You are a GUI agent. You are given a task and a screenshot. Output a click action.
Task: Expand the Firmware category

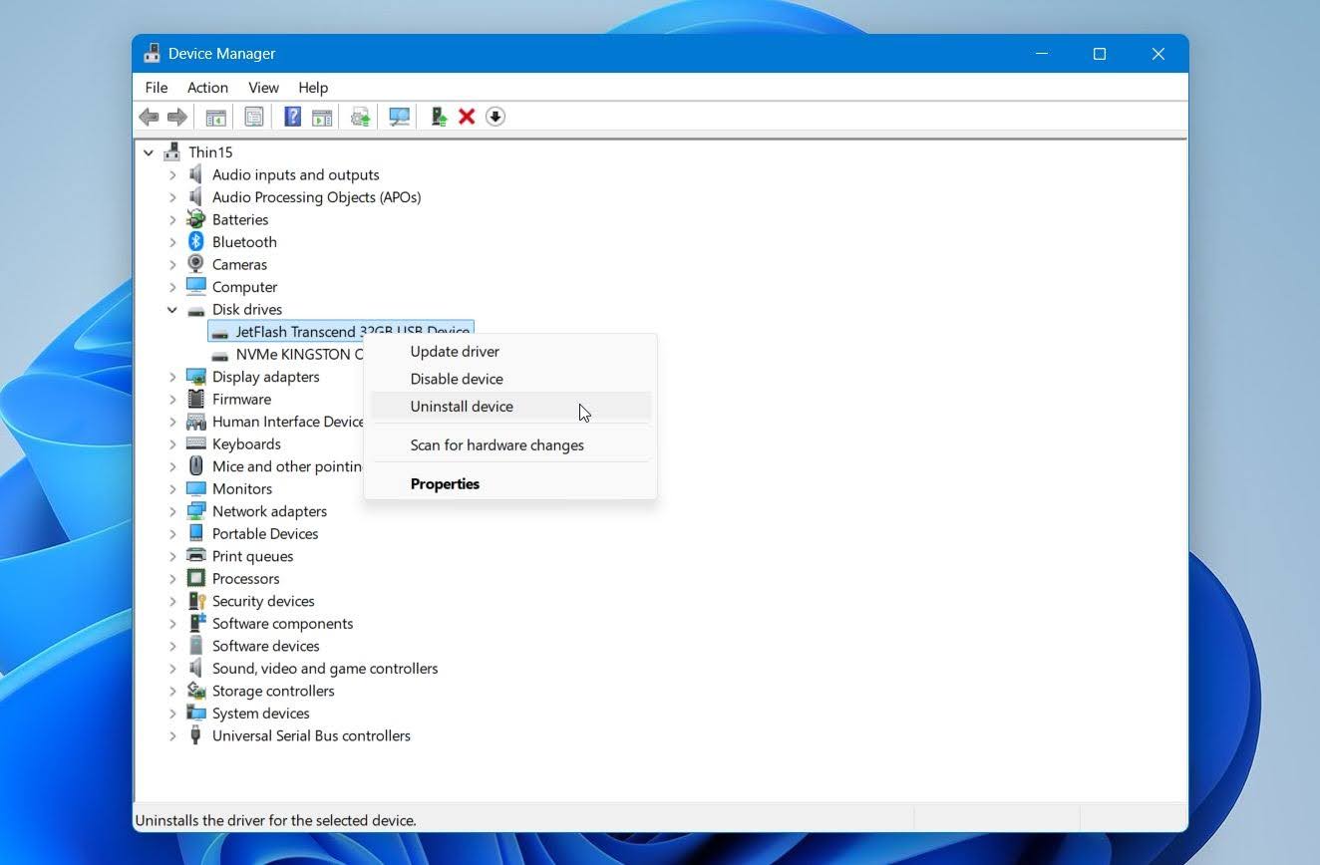[x=172, y=400]
